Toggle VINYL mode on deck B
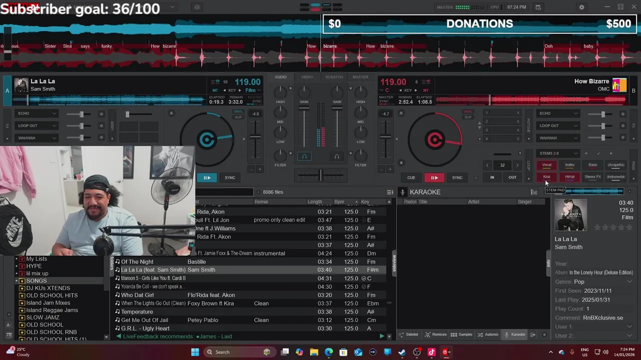The image size is (641, 360). pos(468,112)
